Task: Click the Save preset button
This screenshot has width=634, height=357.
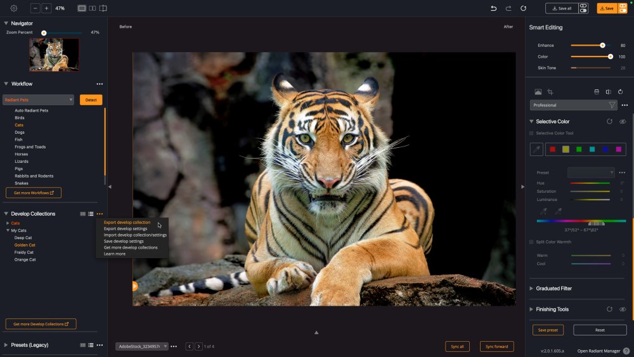Action: click(548, 330)
